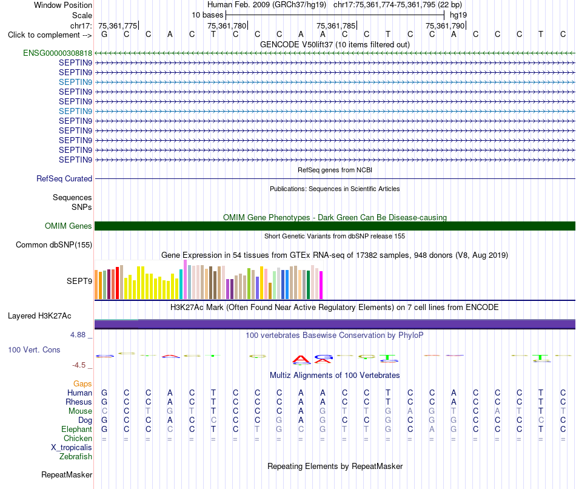Click the GENCODE V50lift37 track title
The width and height of the screenshot is (576, 489).
tap(335, 44)
